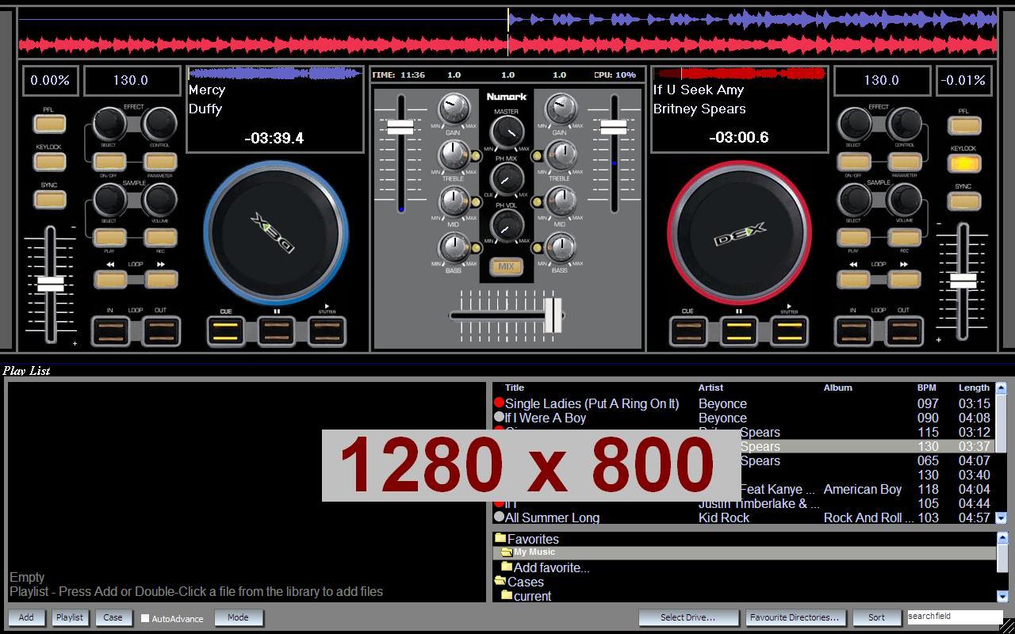The width and height of the screenshot is (1015, 634).
Task: Click Select Drive... button
Action: tap(688, 617)
